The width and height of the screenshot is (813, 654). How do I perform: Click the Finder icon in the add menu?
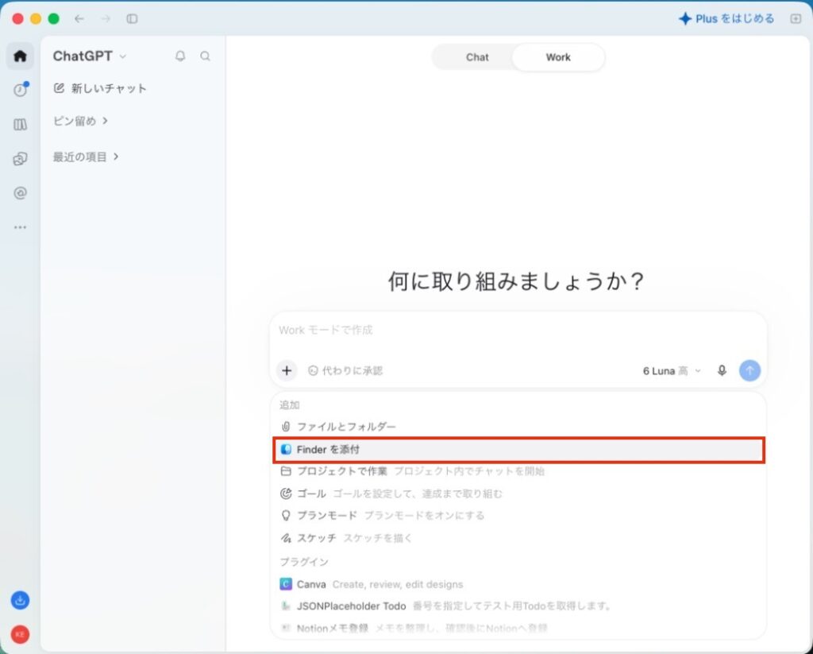(286, 450)
